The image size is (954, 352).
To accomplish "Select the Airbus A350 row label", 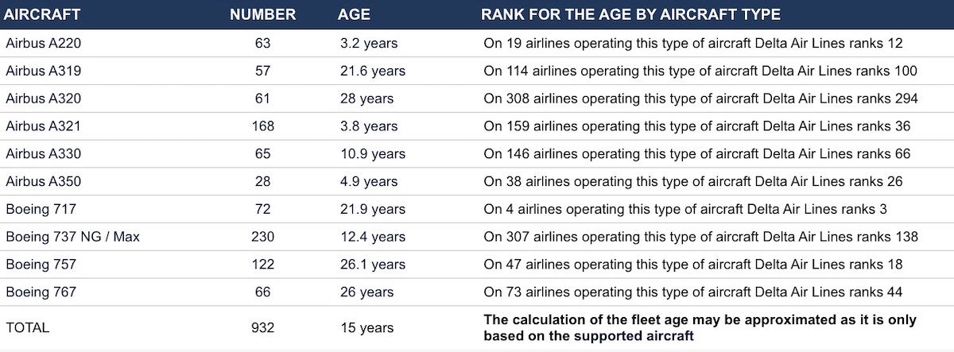I will (x=43, y=182).
